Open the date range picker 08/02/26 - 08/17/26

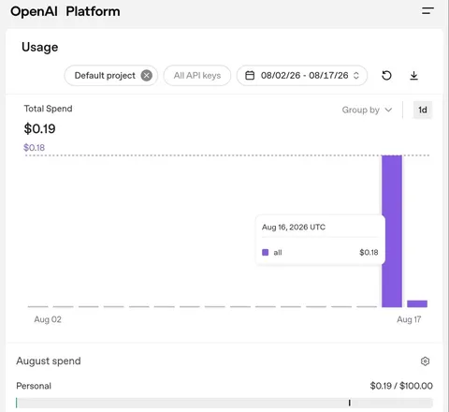point(302,76)
